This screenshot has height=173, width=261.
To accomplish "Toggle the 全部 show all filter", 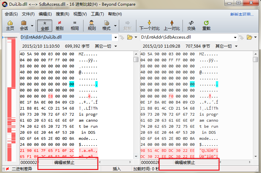I will [45, 25].
